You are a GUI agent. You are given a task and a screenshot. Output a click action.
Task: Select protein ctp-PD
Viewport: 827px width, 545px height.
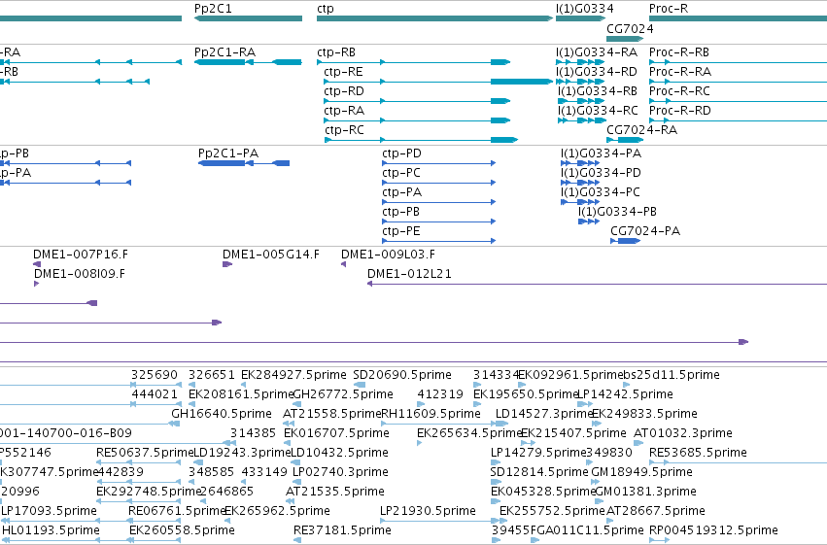(x=402, y=153)
